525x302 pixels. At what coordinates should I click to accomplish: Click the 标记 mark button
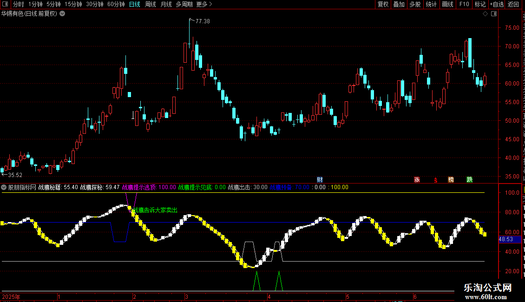point(480,4)
